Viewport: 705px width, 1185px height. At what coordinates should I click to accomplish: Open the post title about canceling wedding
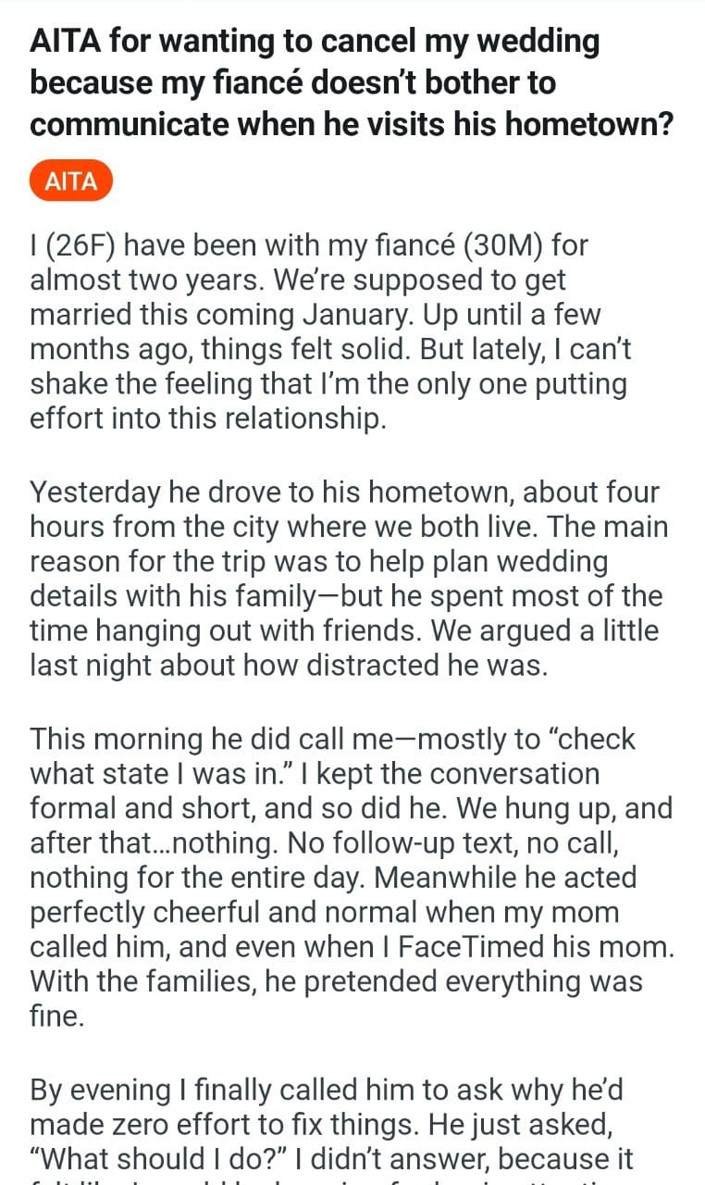point(351,82)
